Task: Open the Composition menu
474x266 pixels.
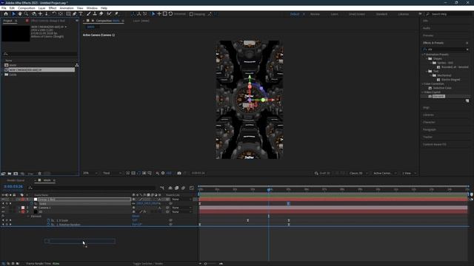Action: [x=27, y=8]
